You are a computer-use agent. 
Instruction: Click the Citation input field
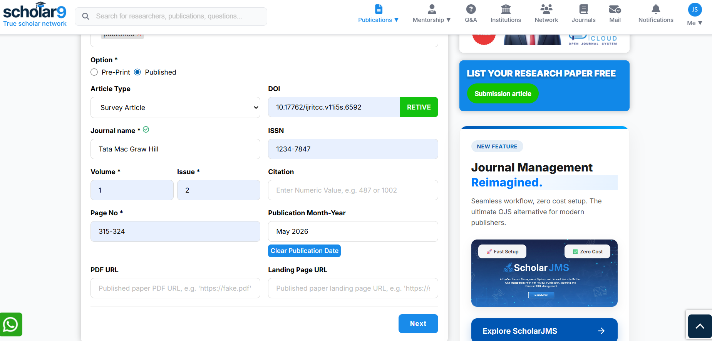[353, 190]
